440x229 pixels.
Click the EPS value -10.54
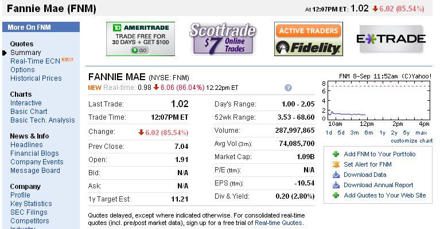click(x=305, y=183)
